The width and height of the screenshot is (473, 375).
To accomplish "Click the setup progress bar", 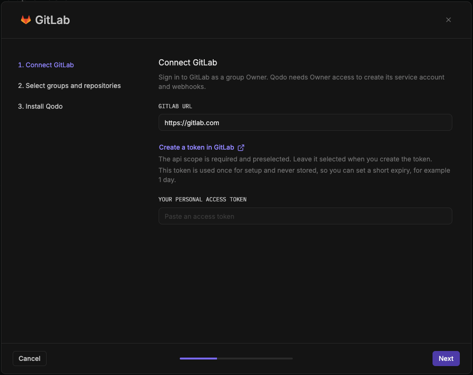I will click(236, 359).
